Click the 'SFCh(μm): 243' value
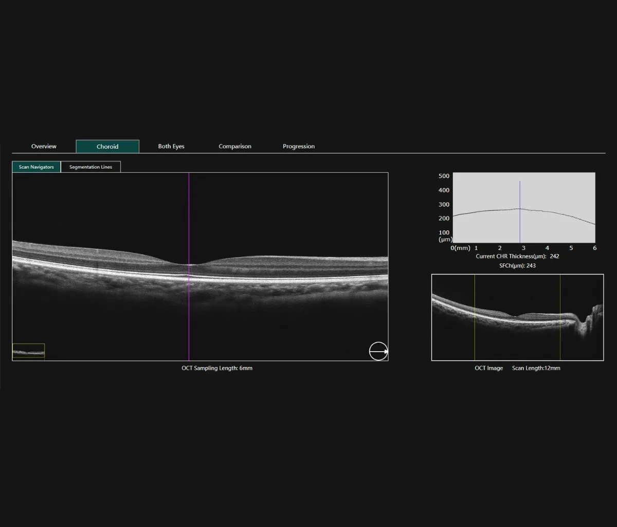Viewport: 617px width, 527px height. pos(517,266)
